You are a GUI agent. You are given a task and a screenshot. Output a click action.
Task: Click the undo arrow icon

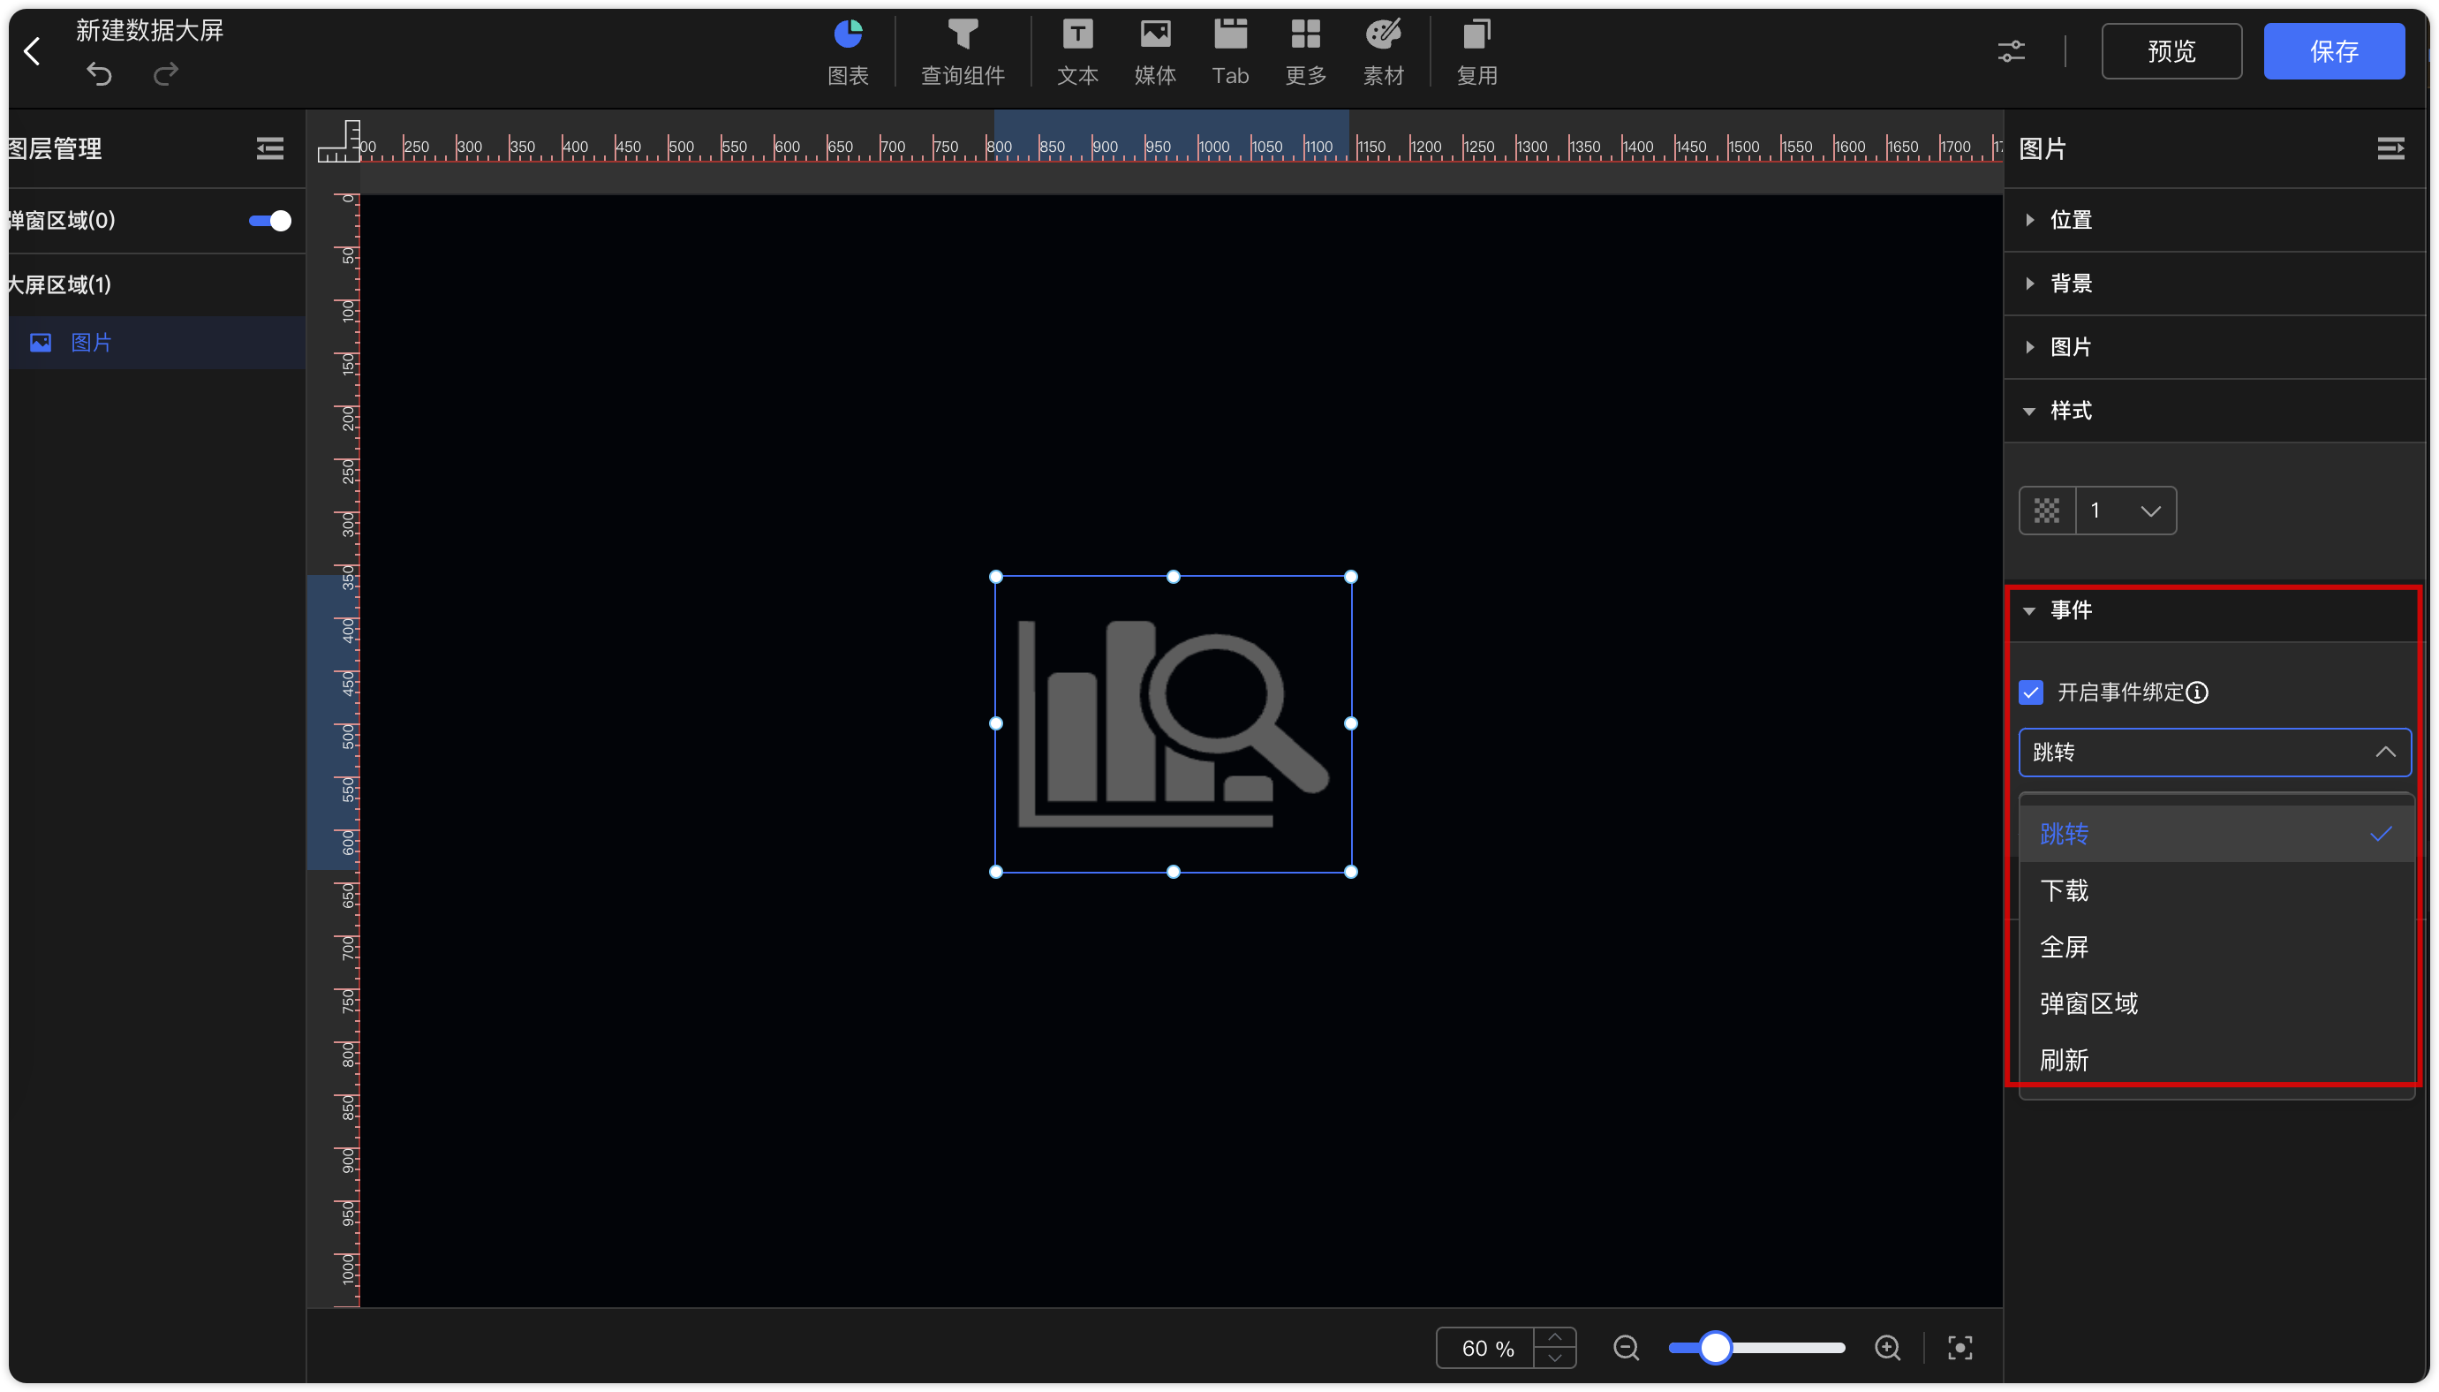click(x=100, y=73)
